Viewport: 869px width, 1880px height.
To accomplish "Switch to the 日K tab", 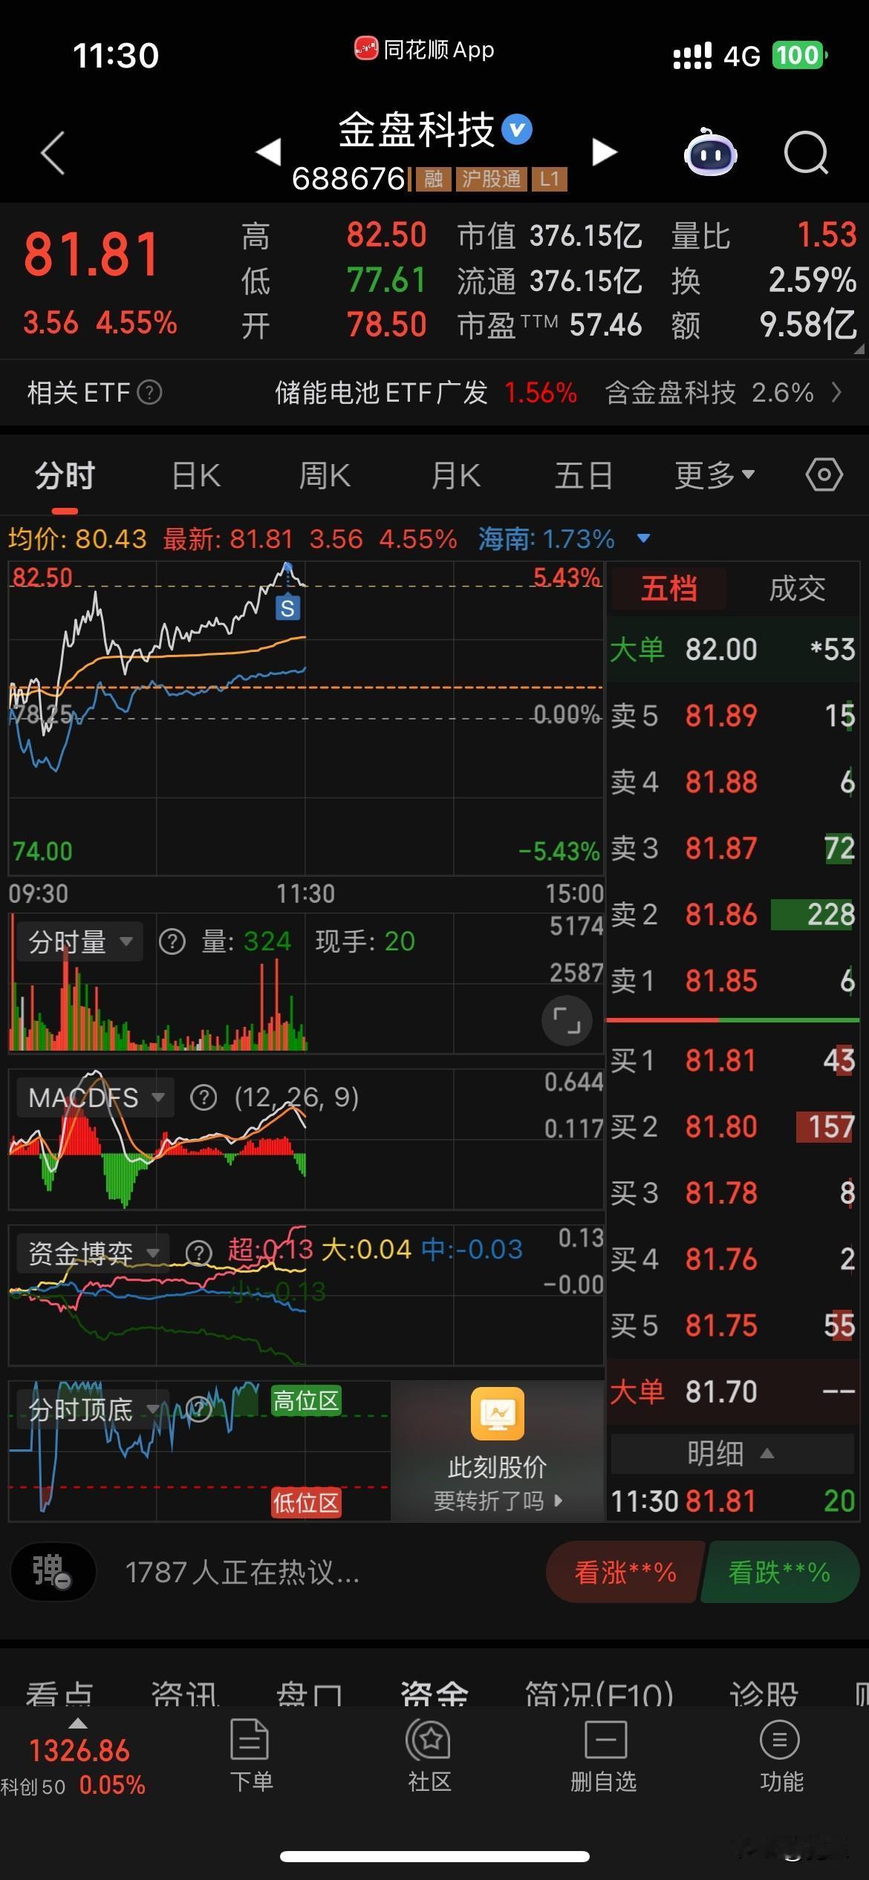I will 196,475.
